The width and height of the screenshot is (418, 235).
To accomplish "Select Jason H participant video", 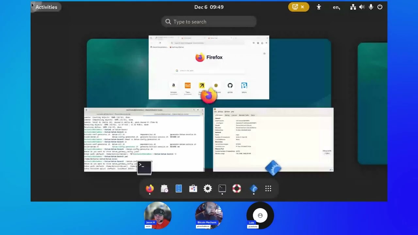I will [158, 215].
